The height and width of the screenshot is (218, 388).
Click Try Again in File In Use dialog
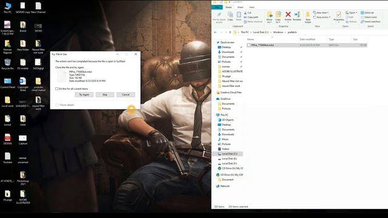tap(84, 94)
